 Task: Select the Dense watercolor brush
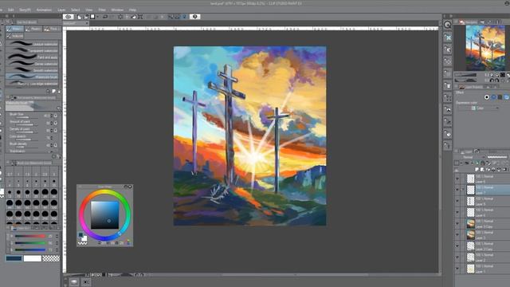tap(32, 64)
